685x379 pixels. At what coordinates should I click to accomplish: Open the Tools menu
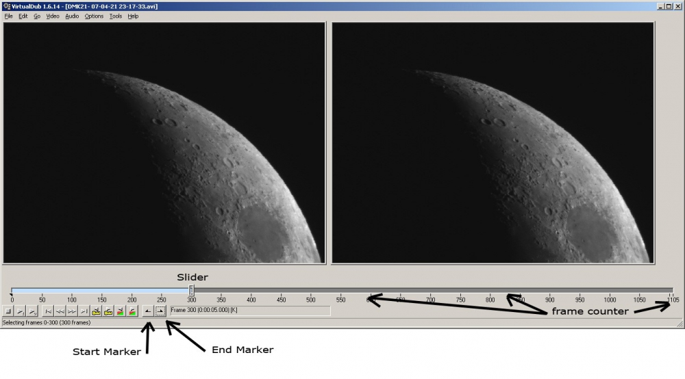pyautogui.click(x=116, y=16)
